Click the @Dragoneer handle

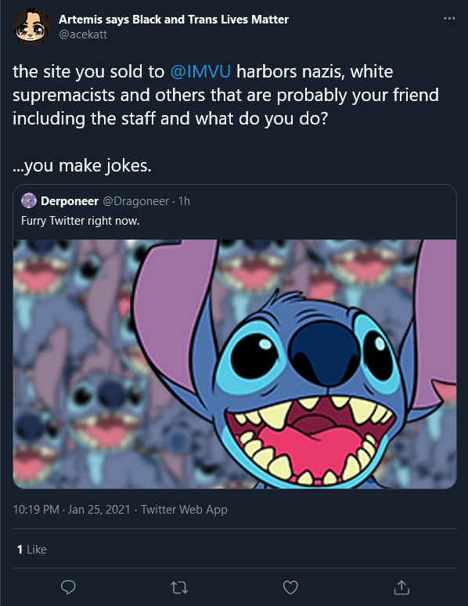click(135, 201)
